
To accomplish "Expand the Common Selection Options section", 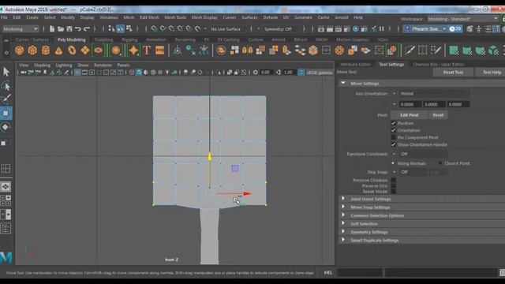I will pos(343,215).
